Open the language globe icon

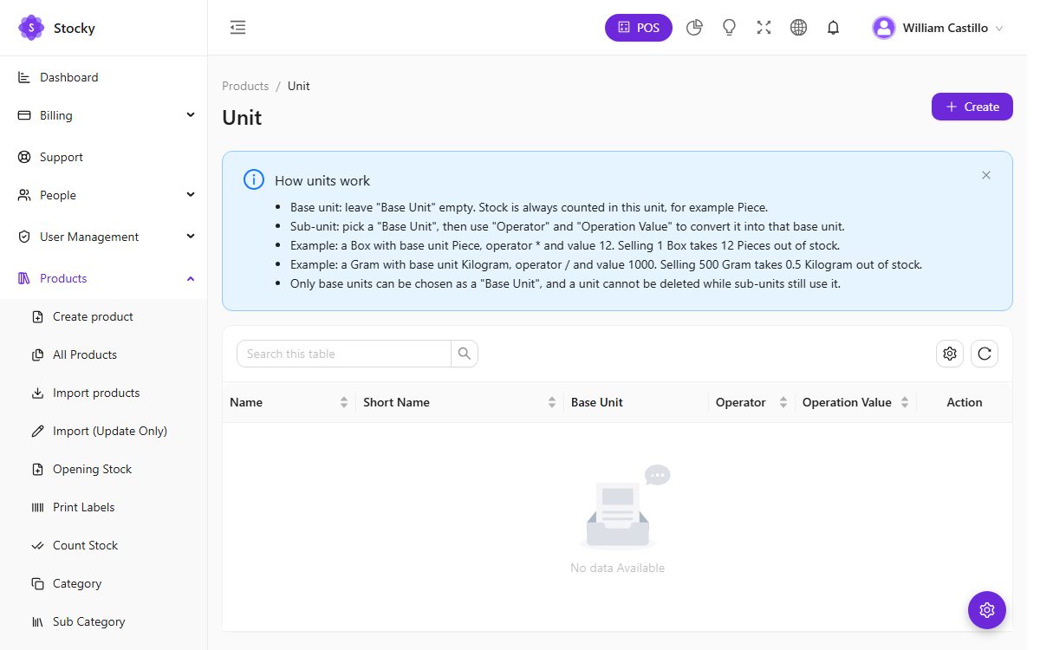[798, 28]
